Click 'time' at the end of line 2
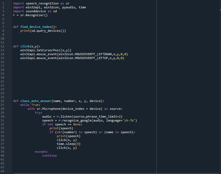This screenshot has height=174, width=221. tap(82, 7)
